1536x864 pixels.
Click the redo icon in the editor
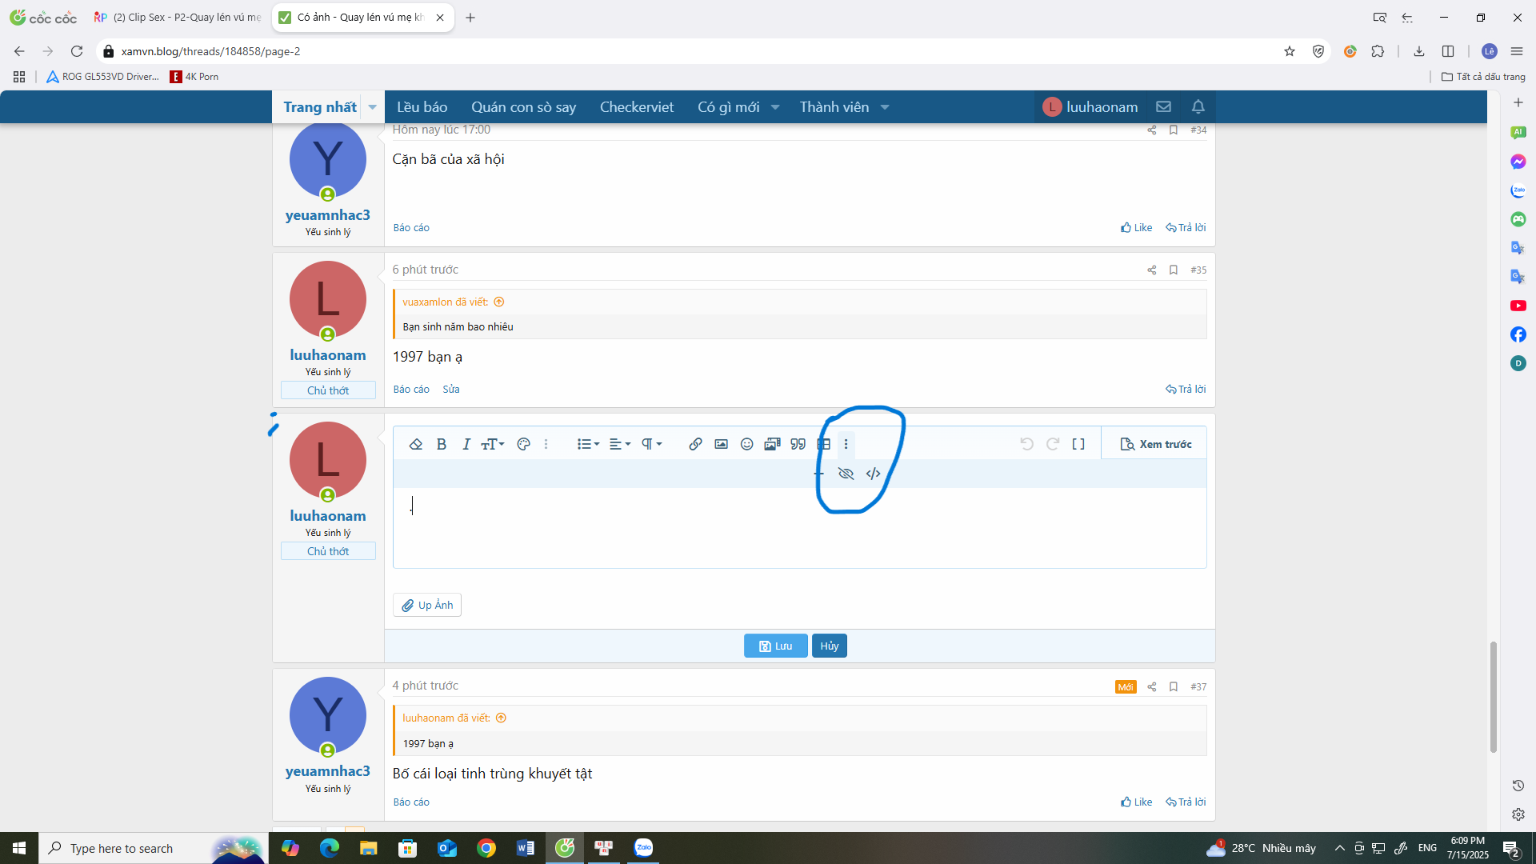[x=1052, y=444]
